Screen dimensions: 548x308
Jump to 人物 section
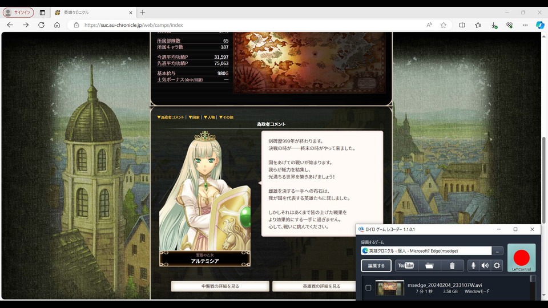pos(209,117)
